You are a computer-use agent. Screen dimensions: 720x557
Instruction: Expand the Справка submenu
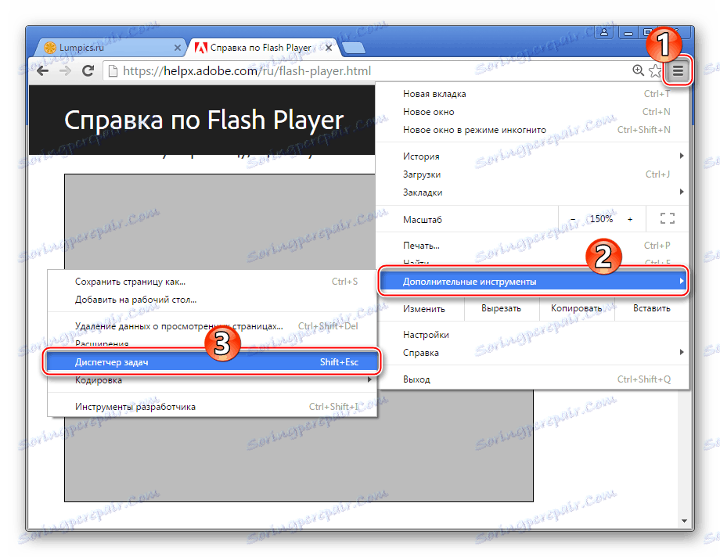[533, 353]
